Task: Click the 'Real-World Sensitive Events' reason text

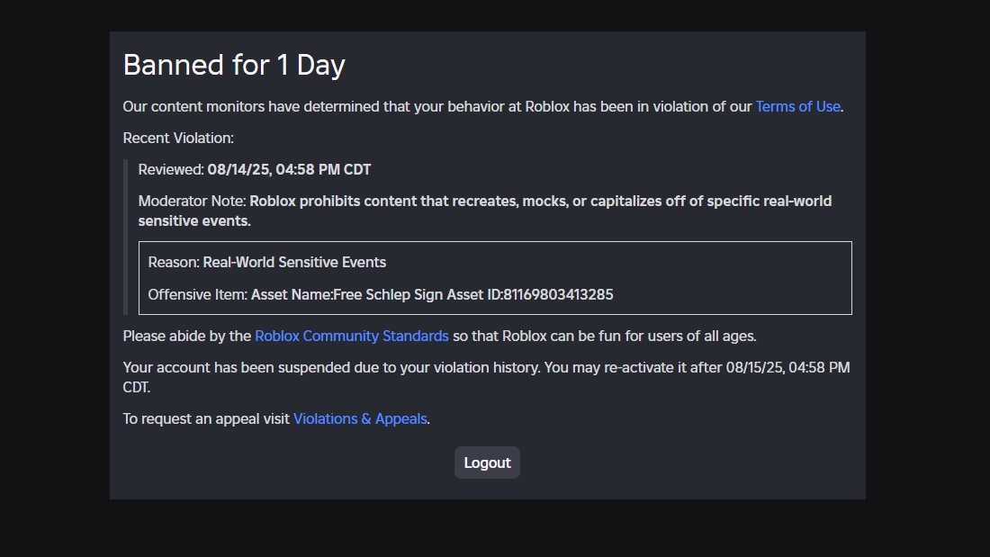Action: click(294, 262)
